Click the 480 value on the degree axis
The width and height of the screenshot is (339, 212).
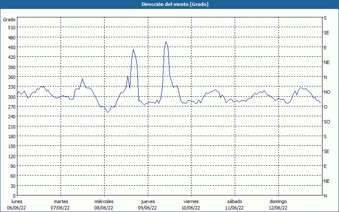pyautogui.click(x=12, y=38)
